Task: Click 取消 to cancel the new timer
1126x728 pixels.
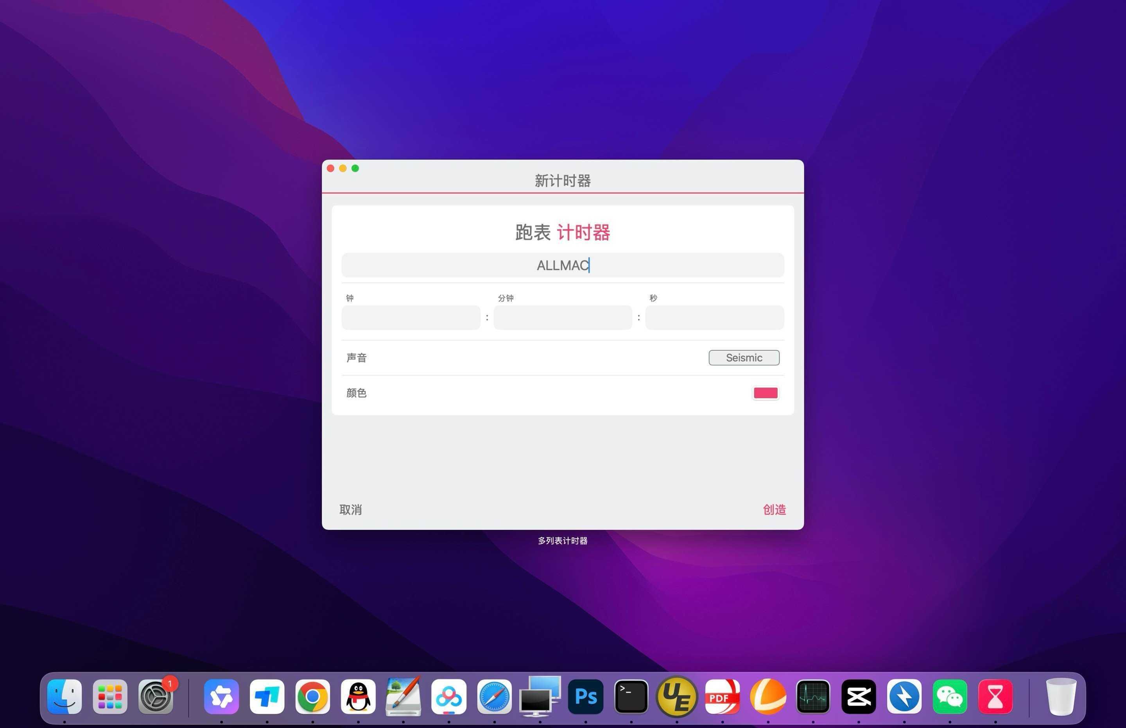Action: [350, 509]
